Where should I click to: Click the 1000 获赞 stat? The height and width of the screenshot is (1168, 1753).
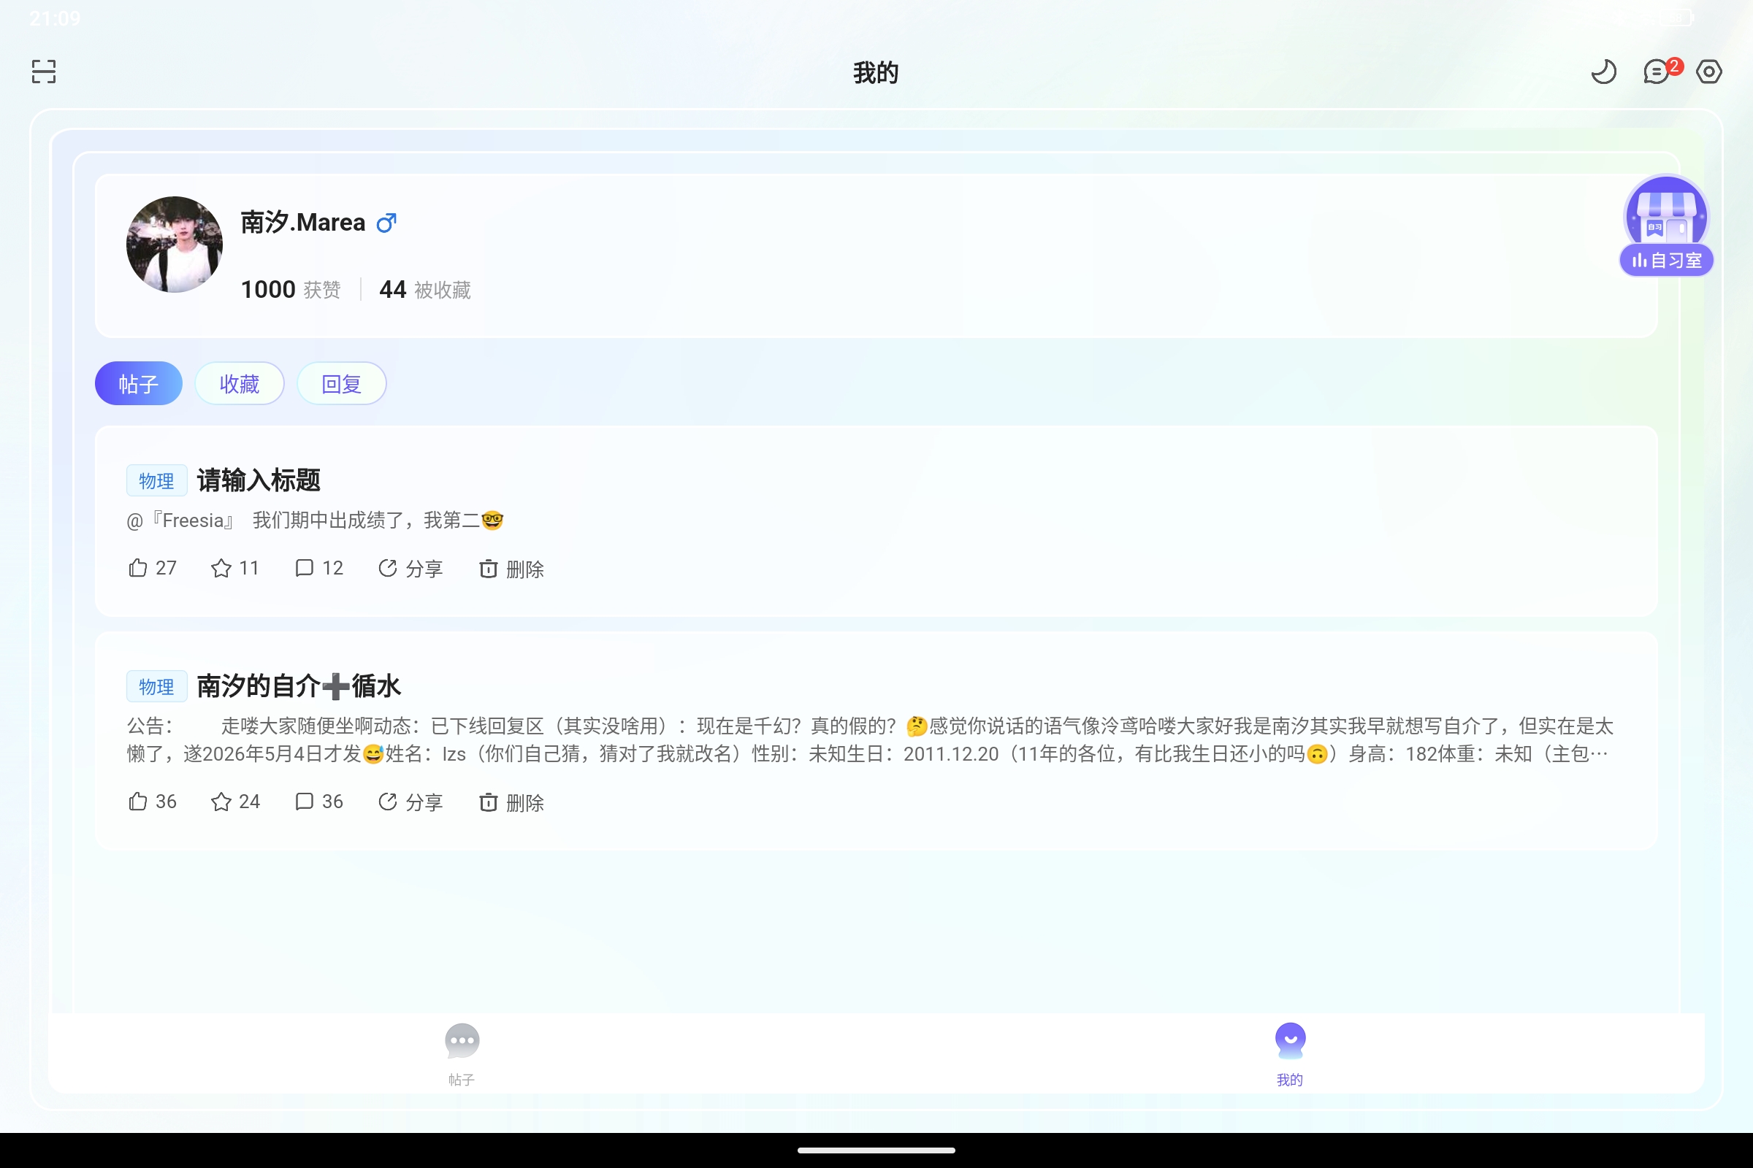[290, 289]
